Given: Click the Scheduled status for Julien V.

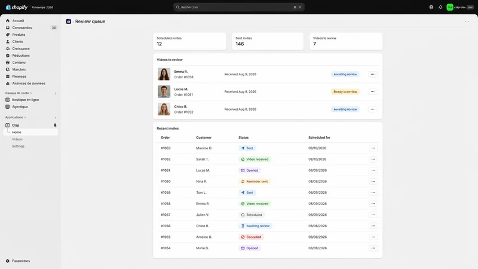Looking at the screenshot, I should tap(251, 215).
